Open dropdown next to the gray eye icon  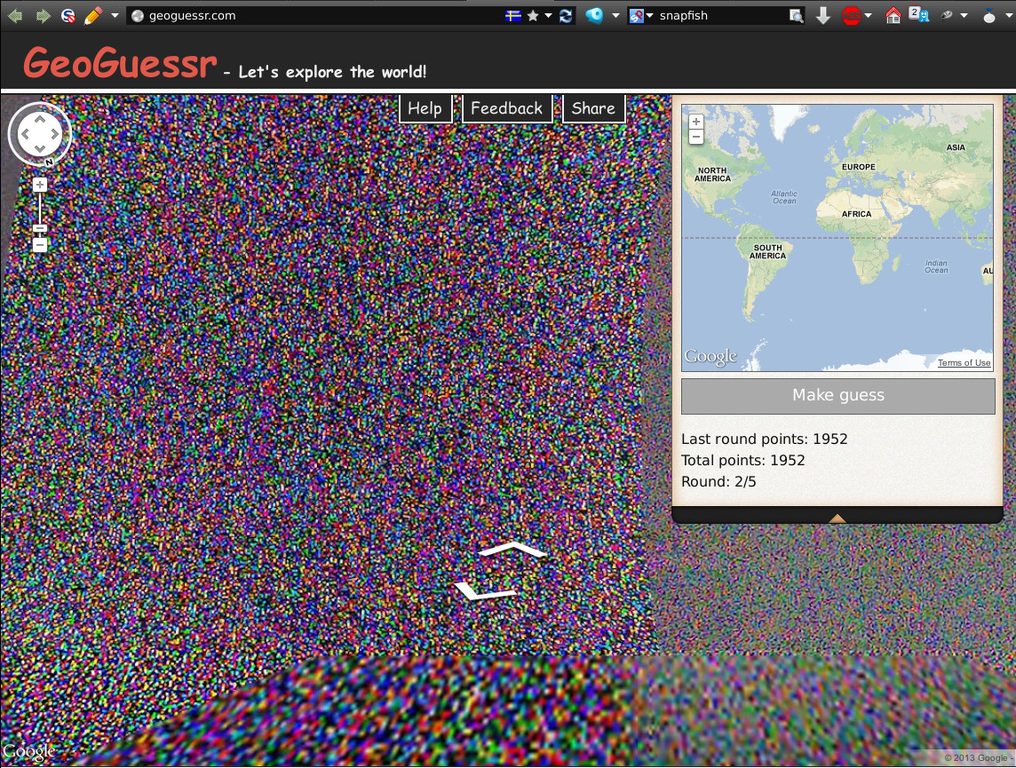click(x=964, y=16)
